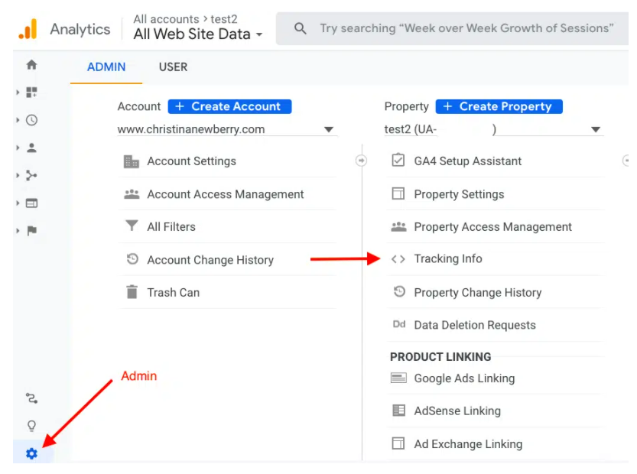Click the AdSense Linking table icon
This screenshot has height=474, width=637.
click(398, 411)
